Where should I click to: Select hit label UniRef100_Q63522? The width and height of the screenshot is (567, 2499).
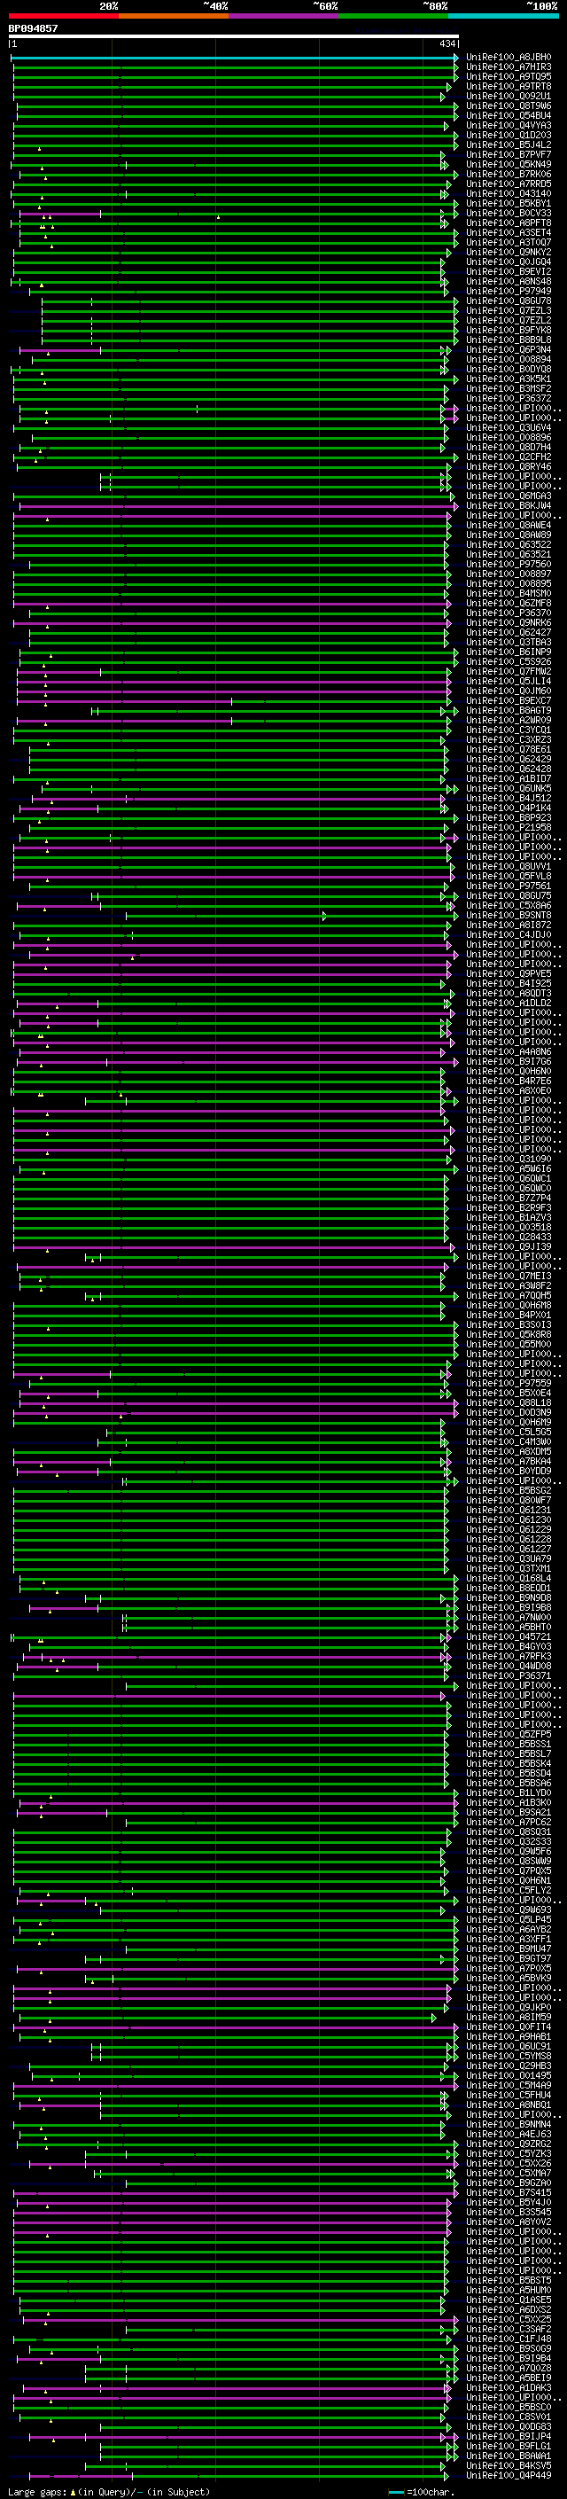509,544
